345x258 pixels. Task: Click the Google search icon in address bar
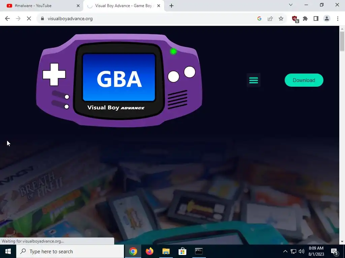coord(259,19)
